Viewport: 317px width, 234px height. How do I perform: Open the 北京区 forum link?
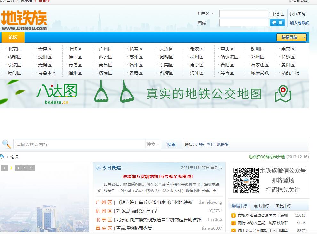tap(14, 49)
